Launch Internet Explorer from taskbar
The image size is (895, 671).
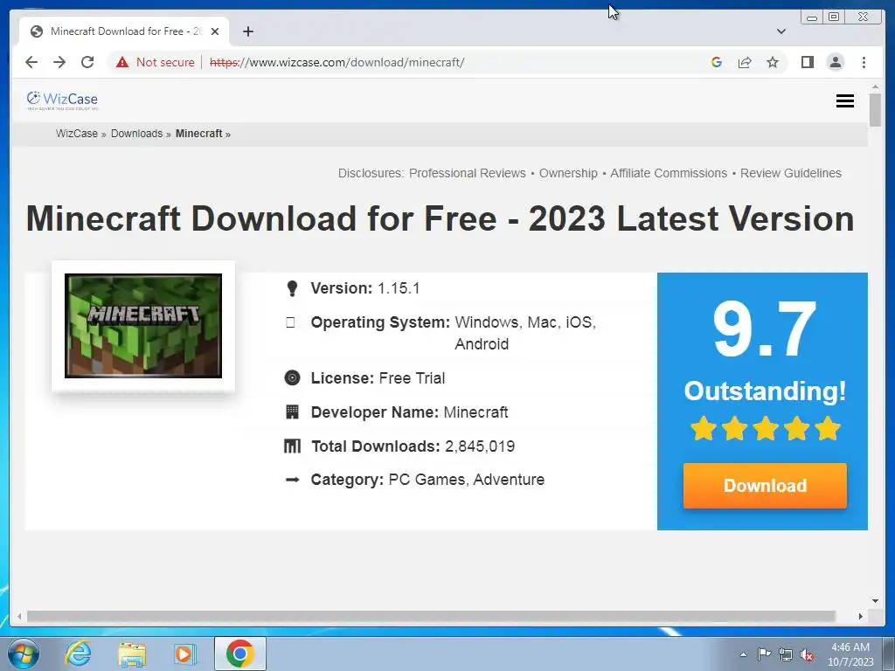tap(78, 654)
